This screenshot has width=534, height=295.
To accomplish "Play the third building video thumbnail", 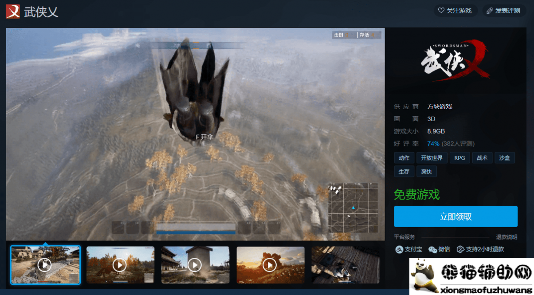I will click(x=195, y=265).
